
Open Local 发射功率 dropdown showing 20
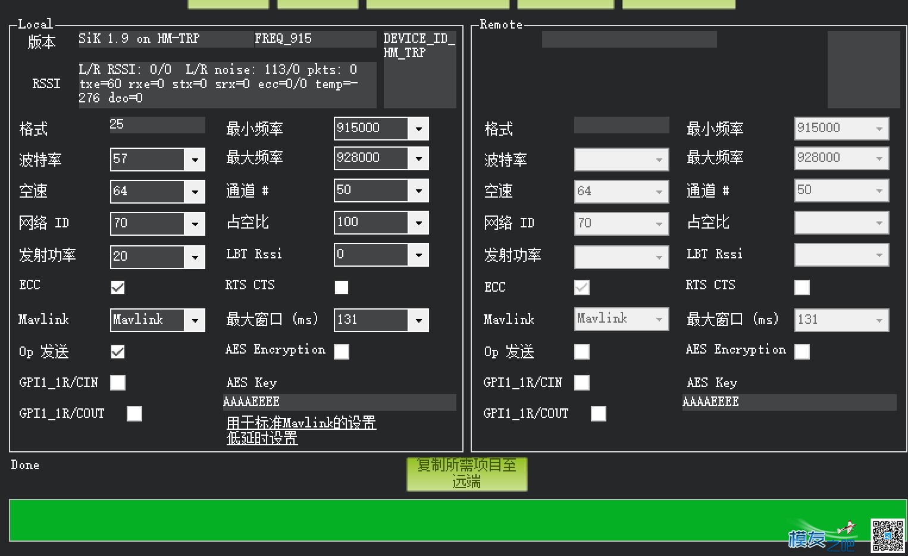pos(158,257)
